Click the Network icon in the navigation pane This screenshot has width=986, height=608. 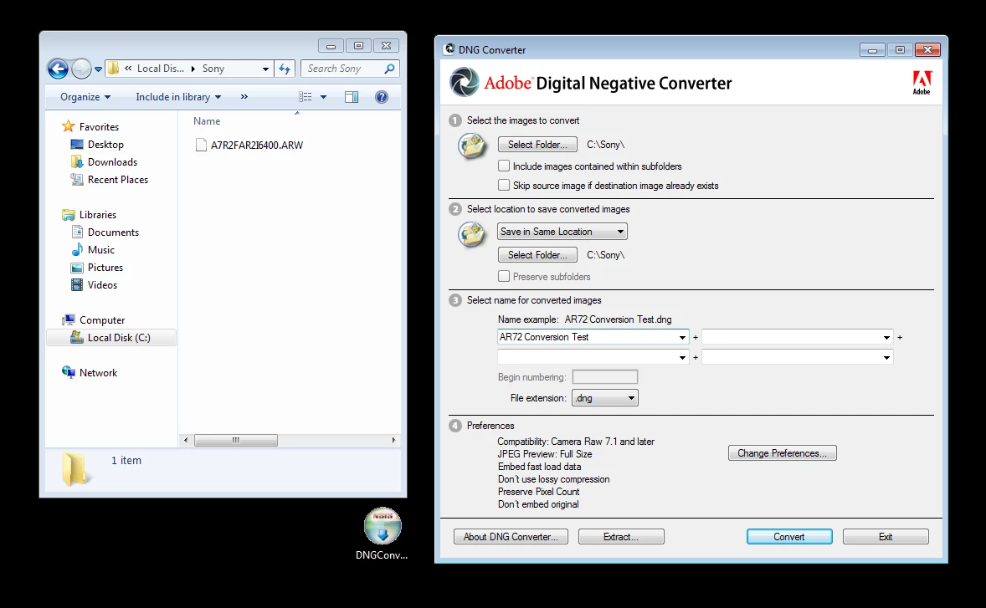69,372
